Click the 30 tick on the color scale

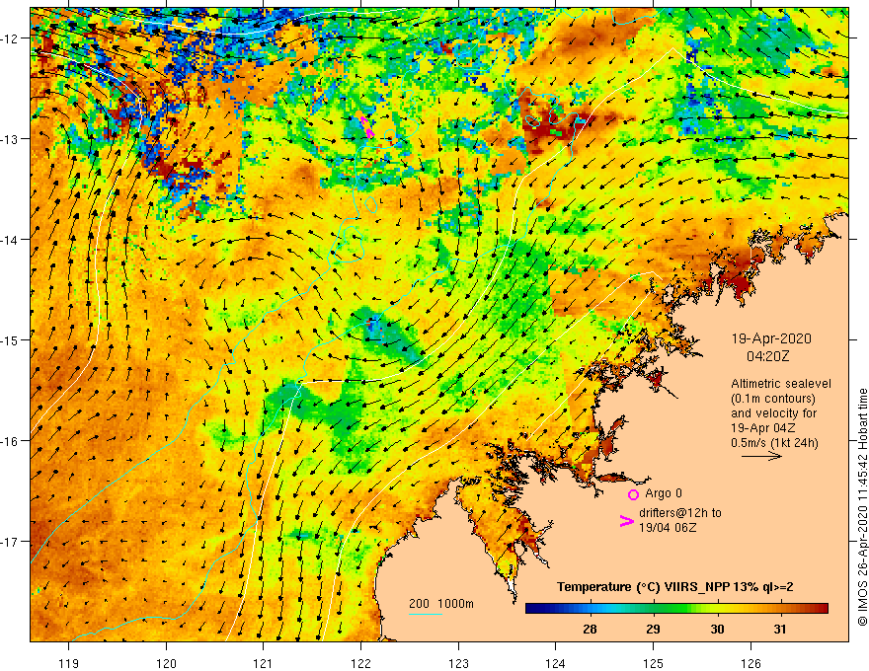pos(717,629)
